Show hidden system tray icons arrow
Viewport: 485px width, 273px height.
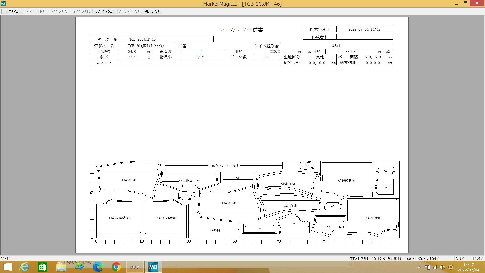click(x=419, y=267)
